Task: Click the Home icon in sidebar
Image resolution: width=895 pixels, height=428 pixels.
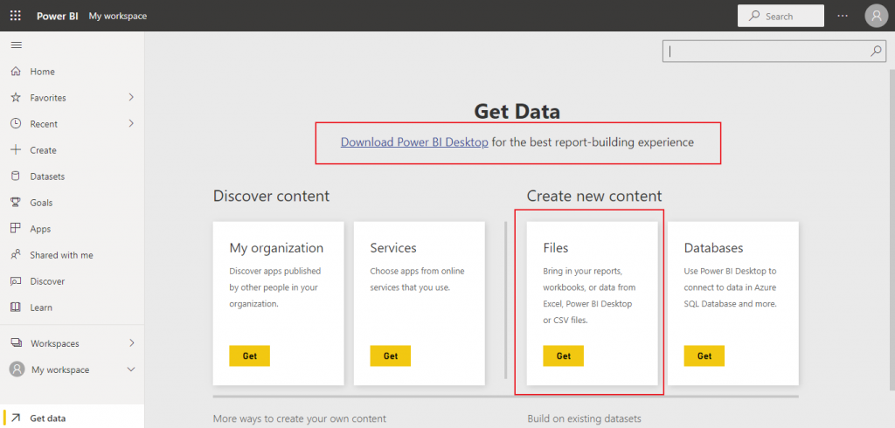Action: point(16,72)
